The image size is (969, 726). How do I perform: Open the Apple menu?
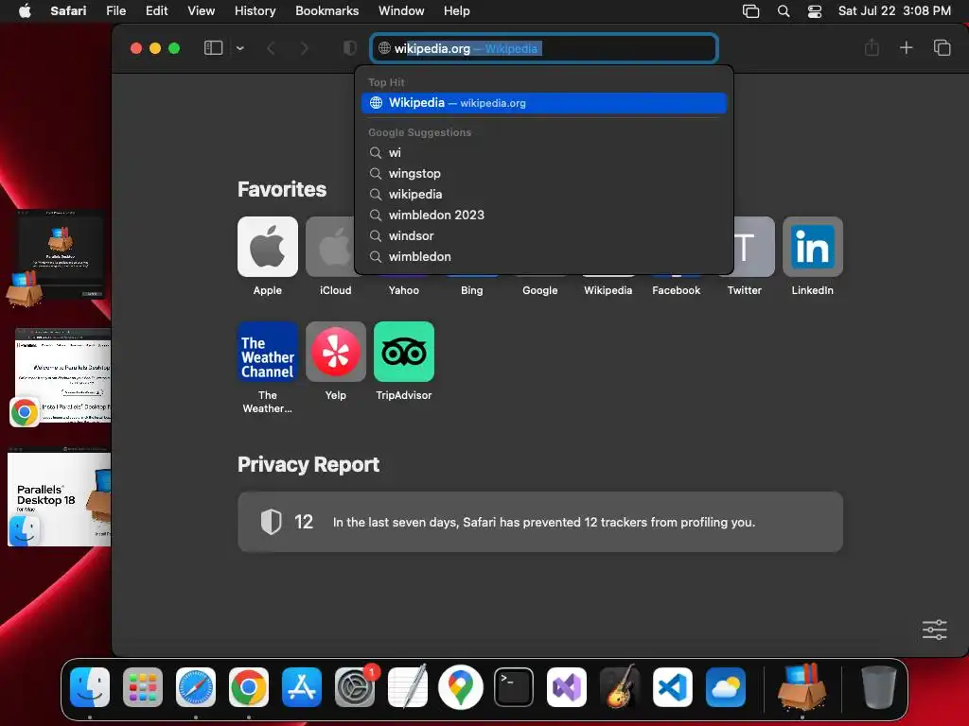[x=25, y=11]
